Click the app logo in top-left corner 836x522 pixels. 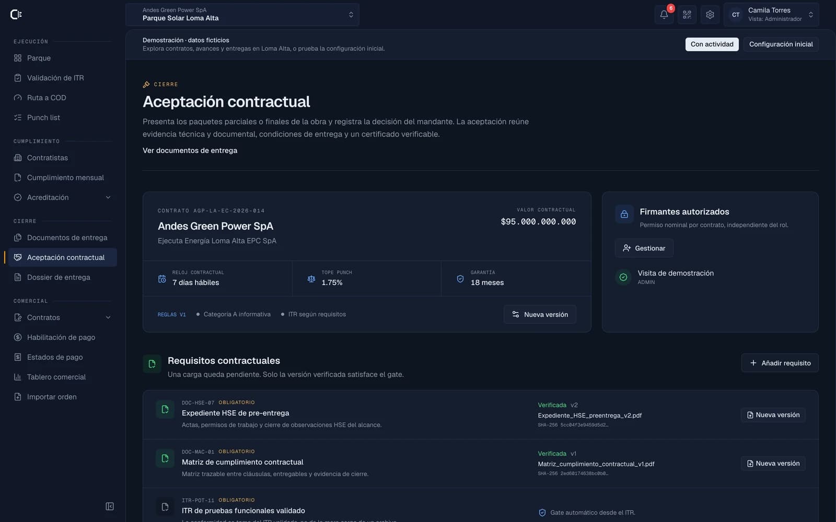pyautogui.click(x=16, y=15)
